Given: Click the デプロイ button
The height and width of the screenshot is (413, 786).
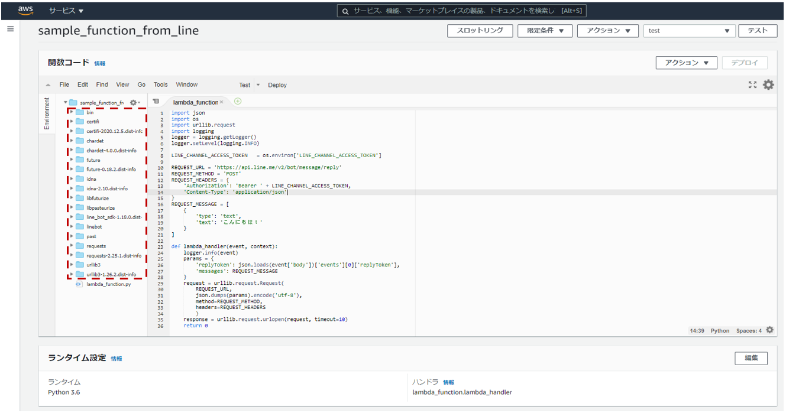Looking at the screenshot, I should tap(745, 63).
